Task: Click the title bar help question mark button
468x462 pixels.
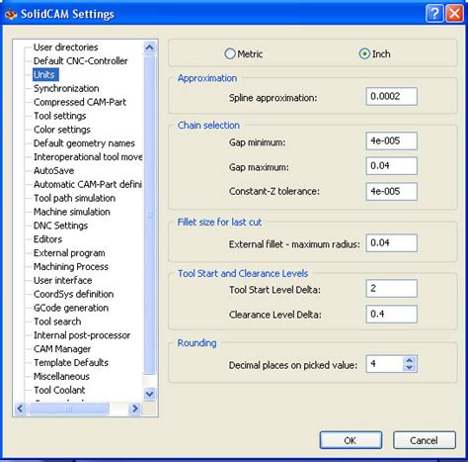Action: [434, 14]
